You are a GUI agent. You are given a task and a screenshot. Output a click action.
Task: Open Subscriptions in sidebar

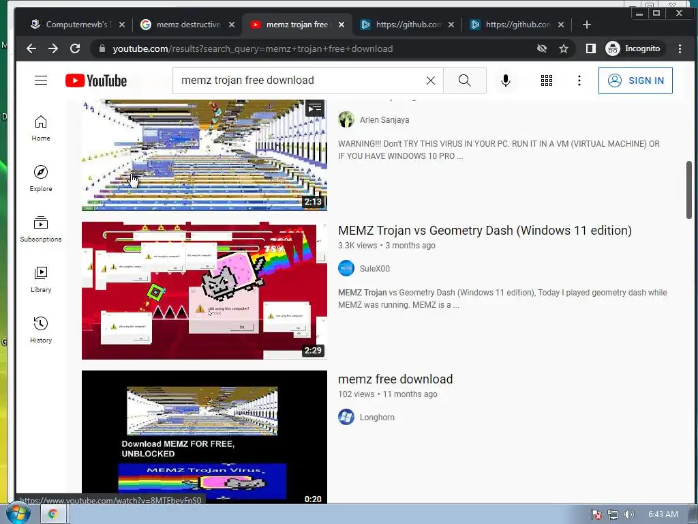(41, 229)
